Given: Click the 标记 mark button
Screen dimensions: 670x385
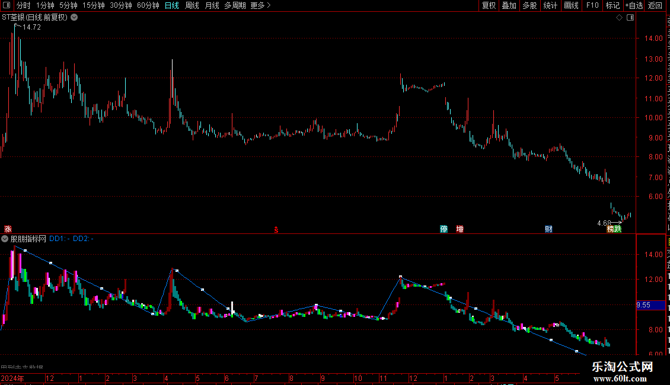Looking at the screenshot, I should click(x=612, y=5).
